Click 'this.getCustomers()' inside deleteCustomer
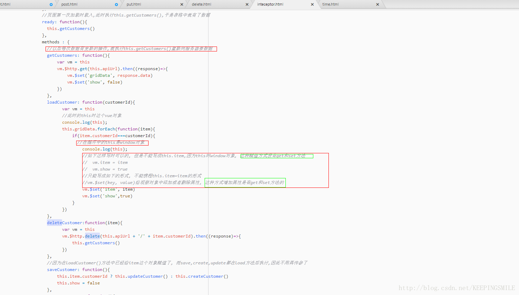The width and height of the screenshot is (519, 295). [96, 243]
